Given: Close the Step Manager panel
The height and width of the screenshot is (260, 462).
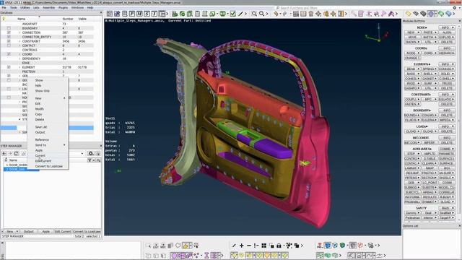Looking at the screenshot, I should point(101,146).
